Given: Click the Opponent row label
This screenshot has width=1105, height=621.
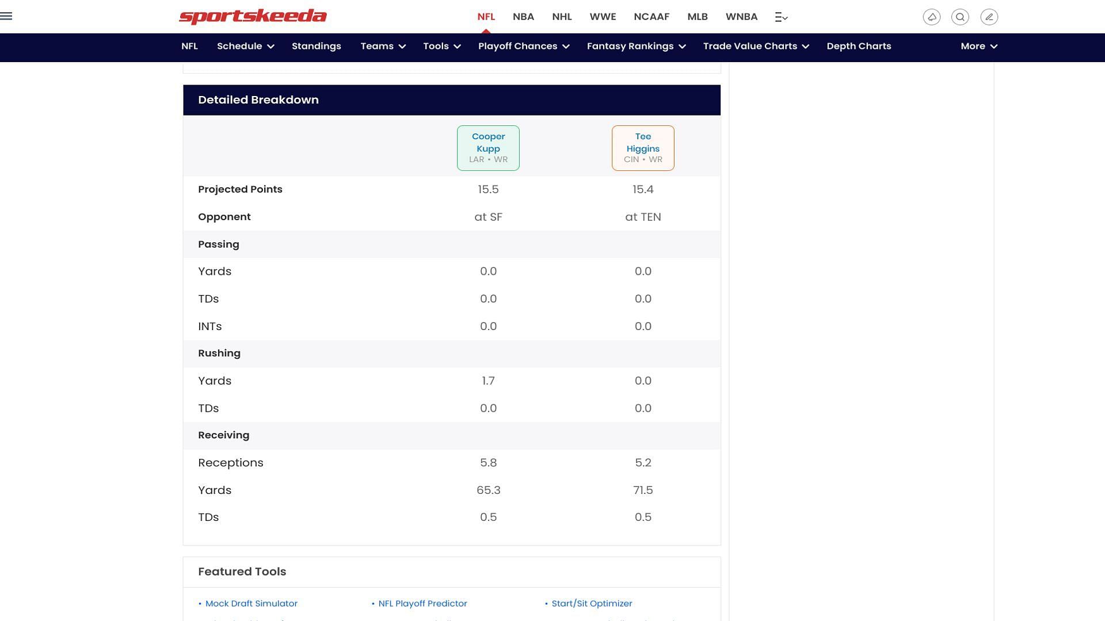Looking at the screenshot, I should point(224,217).
